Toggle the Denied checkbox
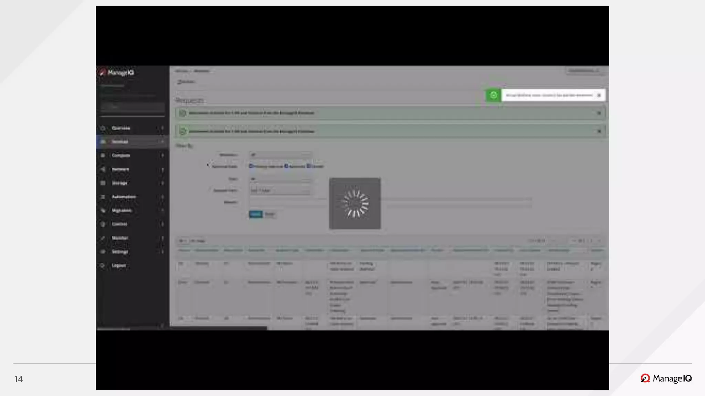 [308, 166]
